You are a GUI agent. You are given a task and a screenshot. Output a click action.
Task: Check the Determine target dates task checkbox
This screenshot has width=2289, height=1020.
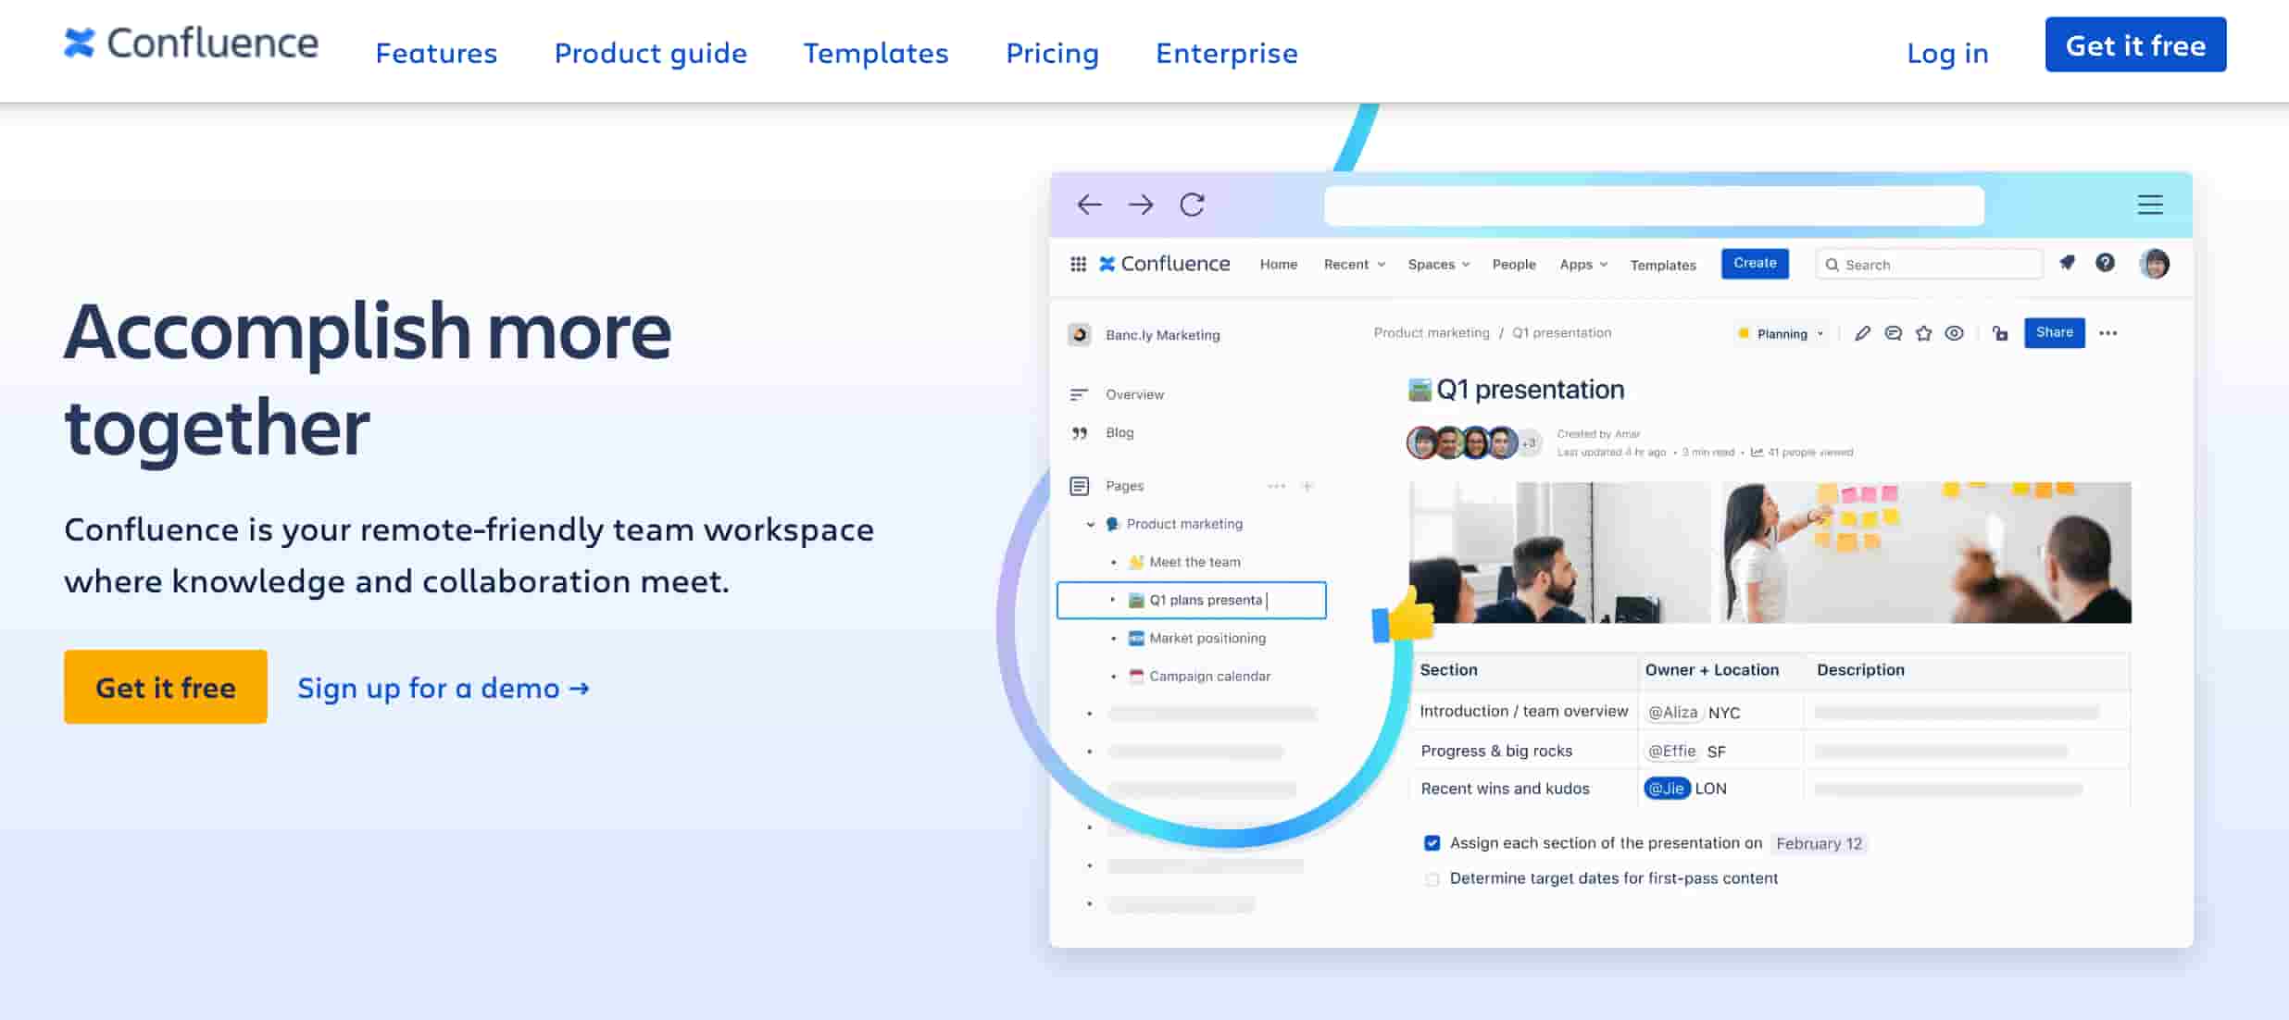(x=1432, y=878)
